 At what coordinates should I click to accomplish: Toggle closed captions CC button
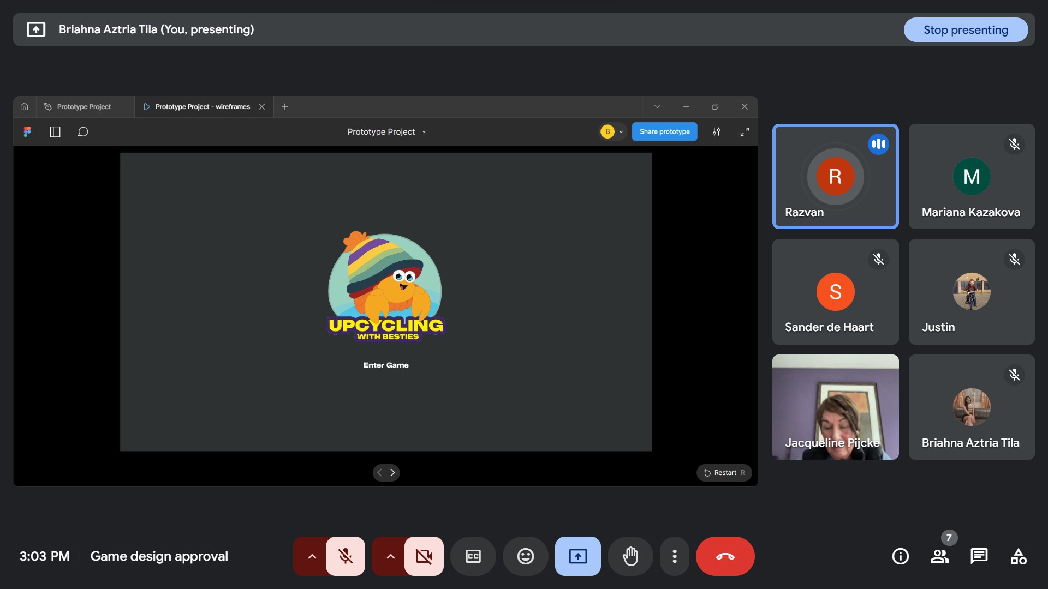[x=473, y=556]
